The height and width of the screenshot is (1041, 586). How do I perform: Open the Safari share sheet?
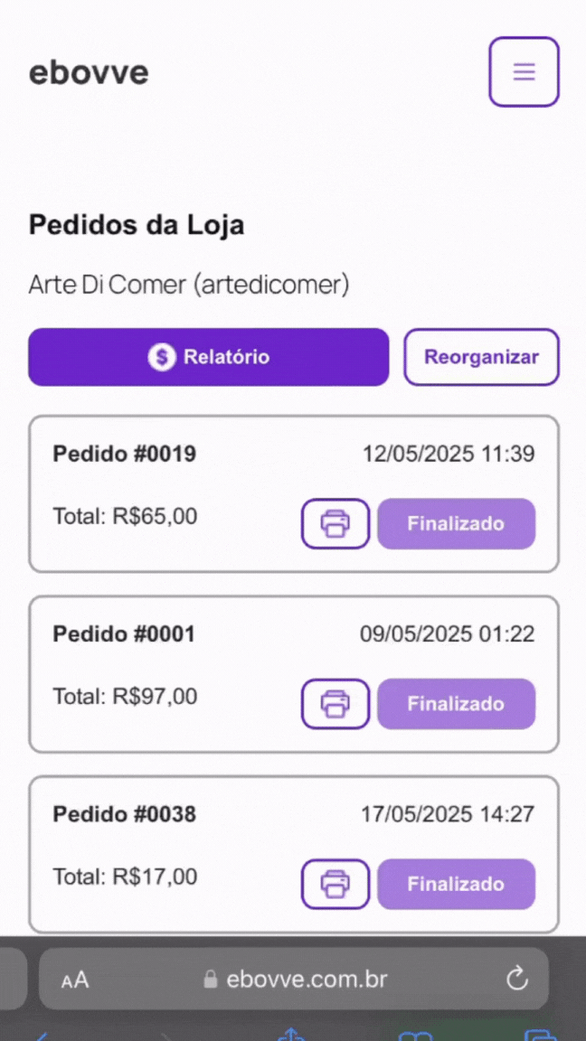(292, 1036)
